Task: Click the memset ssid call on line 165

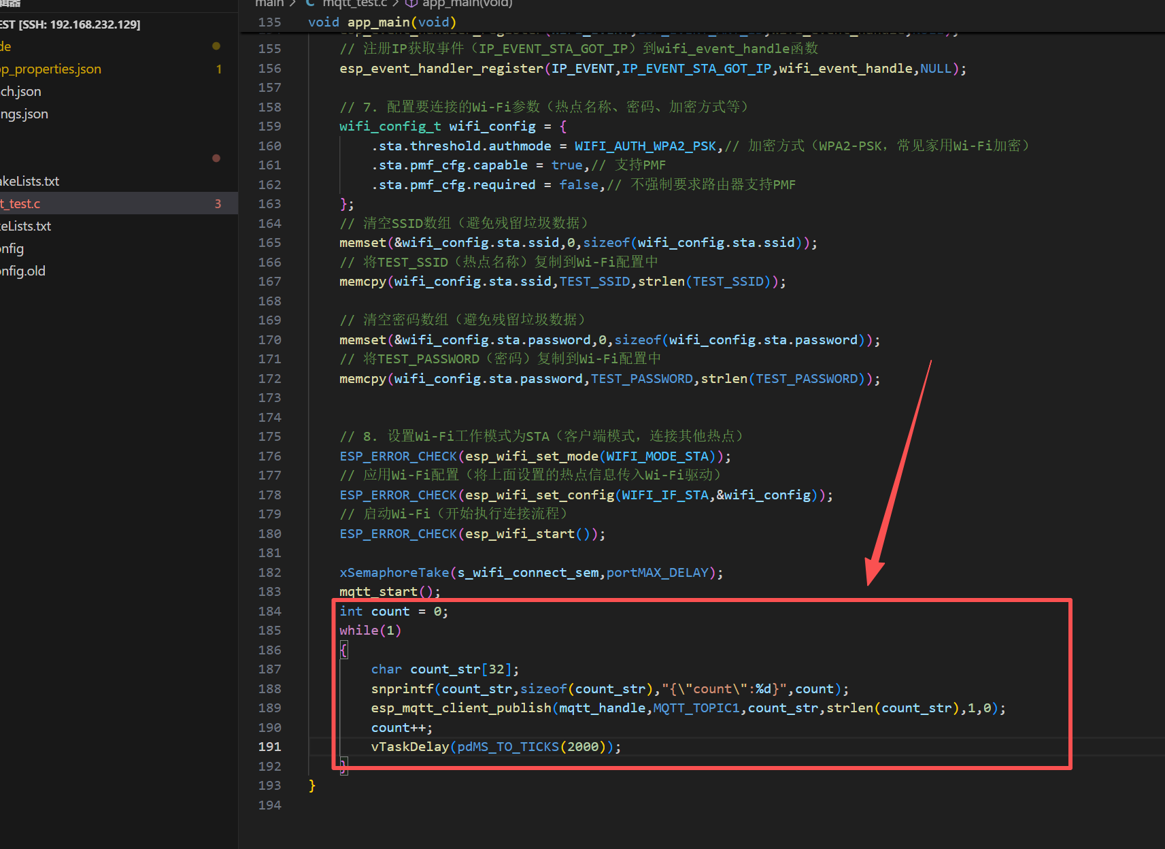Action: click(578, 242)
